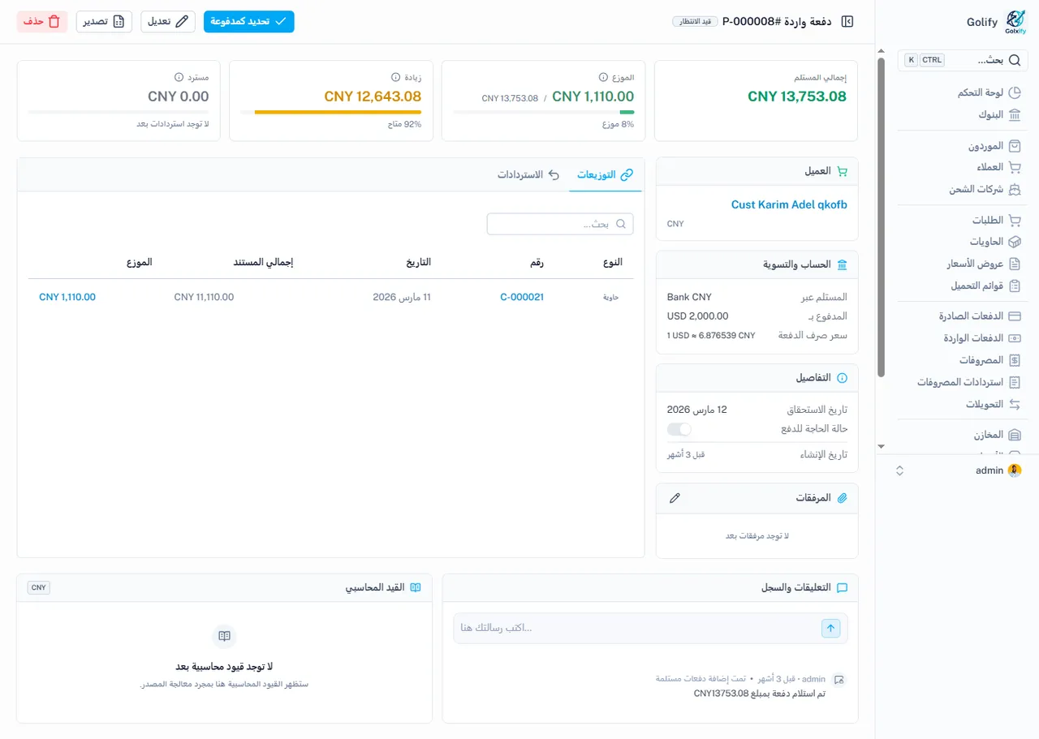Click the sidebar scrollbar down arrow
The image size is (1039, 739).
pyautogui.click(x=882, y=446)
